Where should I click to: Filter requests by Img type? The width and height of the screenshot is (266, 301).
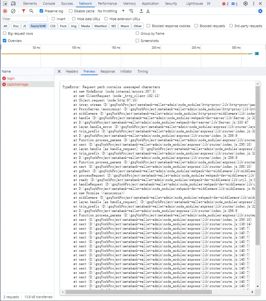pyautogui.click(x=74, y=26)
